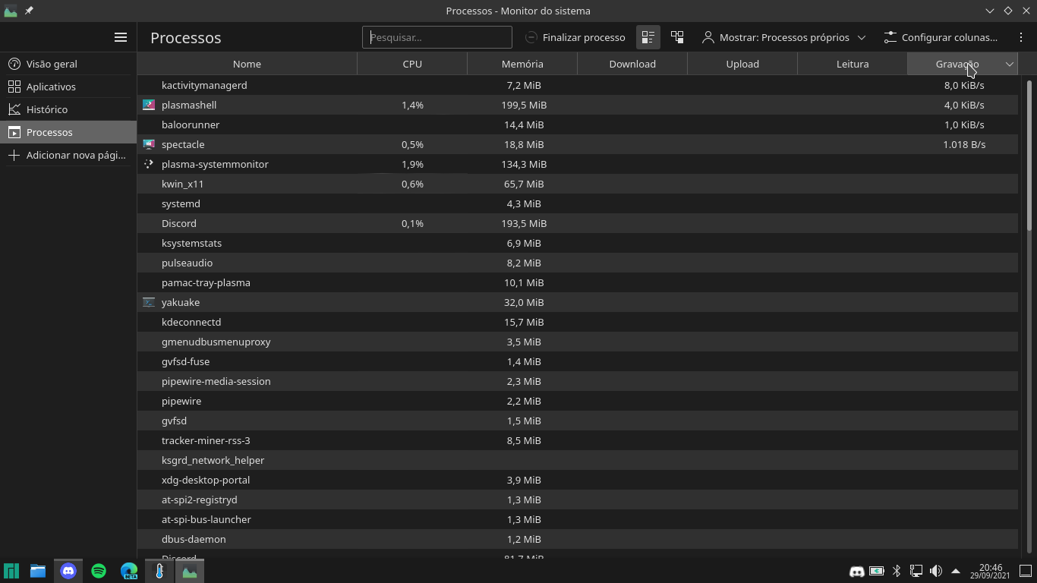This screenshot has width=1037, height=583.
Task: Open the volume tray icon
Action: [x=936, y=571]
